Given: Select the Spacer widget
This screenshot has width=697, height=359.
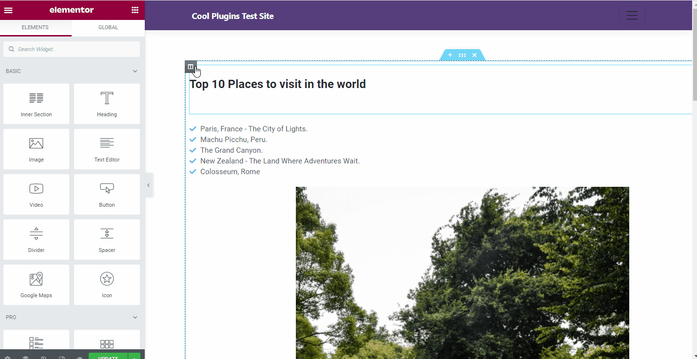Looking at the screenshot, I should [107, 239].
